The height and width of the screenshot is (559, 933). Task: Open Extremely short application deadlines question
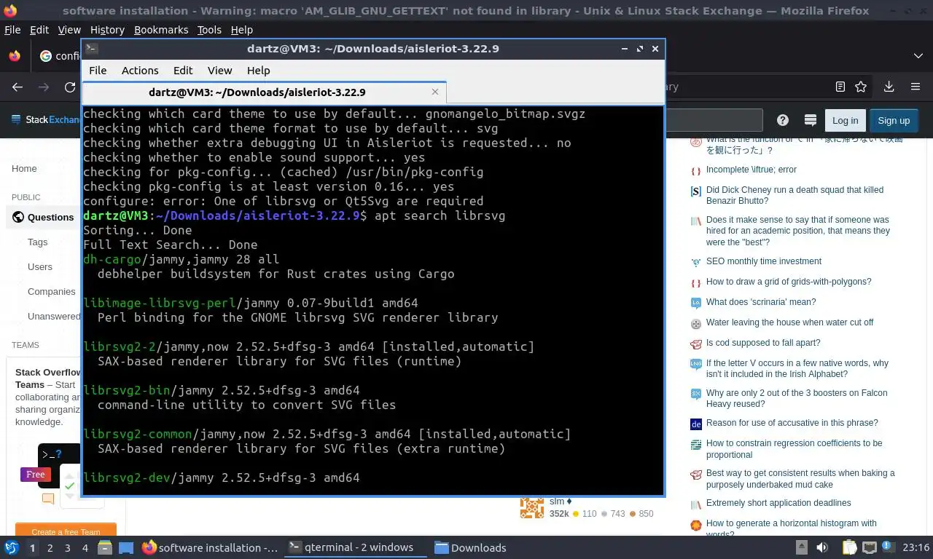tap(778, 503)
